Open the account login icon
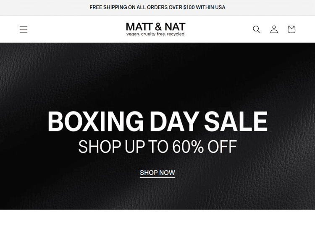Image resolution: width=315 pixels, height=237 pixels. tap(274, 29)
